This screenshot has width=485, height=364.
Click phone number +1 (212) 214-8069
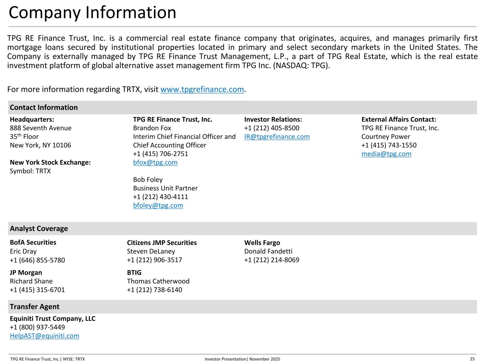[272, 260]
